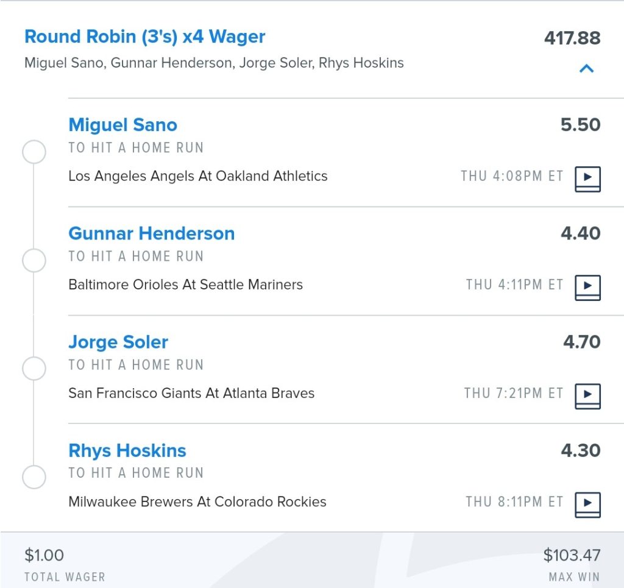Click the Milwaukee Brewers At Colorado Rockies matchup
The width and height of the screenshot is (624, 588).
(197, 501)
